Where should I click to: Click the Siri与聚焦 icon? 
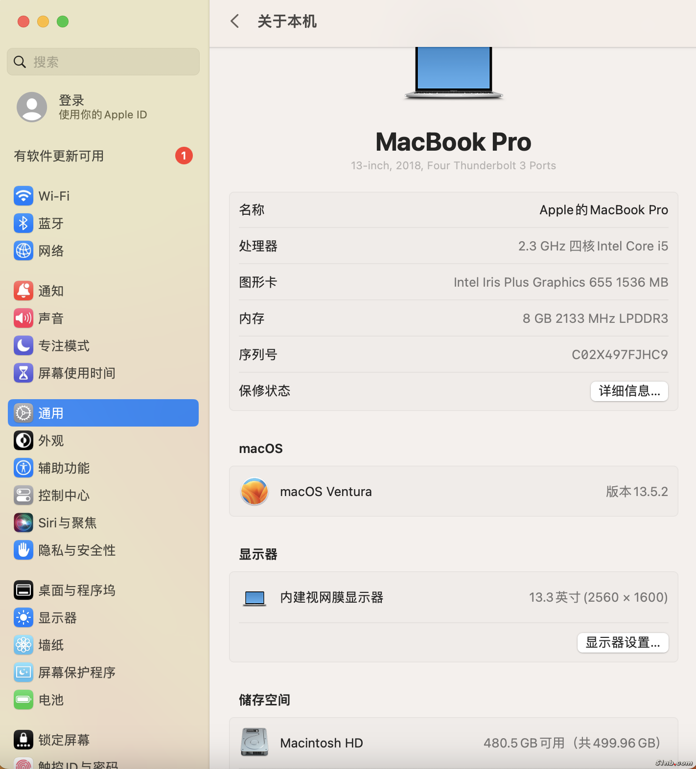click(x=23, y=523)
